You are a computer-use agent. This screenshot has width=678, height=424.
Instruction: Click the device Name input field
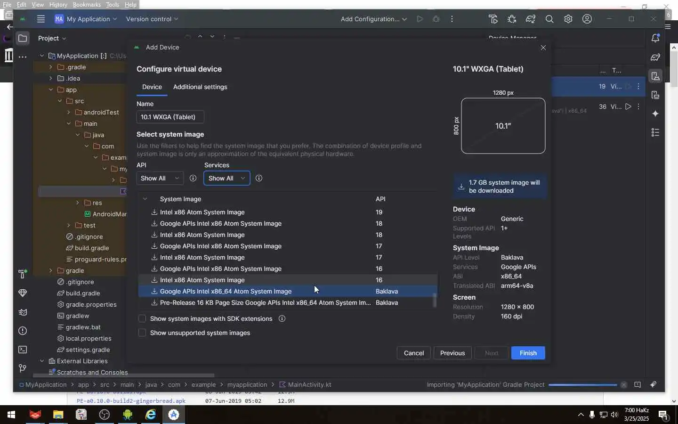point(170,117)
